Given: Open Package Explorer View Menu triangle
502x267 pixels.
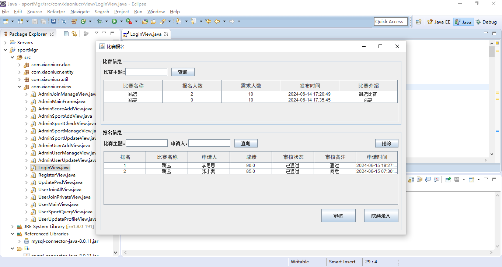Looking at the screenshot, I should (96, 33).
